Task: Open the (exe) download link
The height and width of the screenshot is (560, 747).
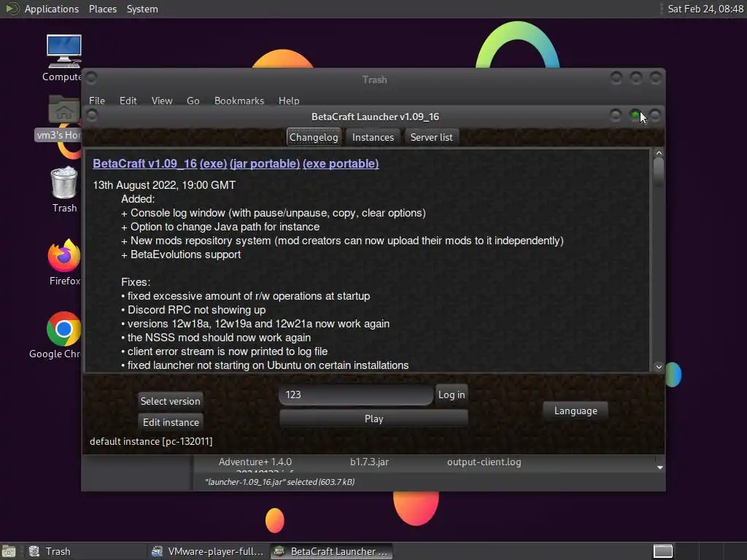Action: coord(214,163)
